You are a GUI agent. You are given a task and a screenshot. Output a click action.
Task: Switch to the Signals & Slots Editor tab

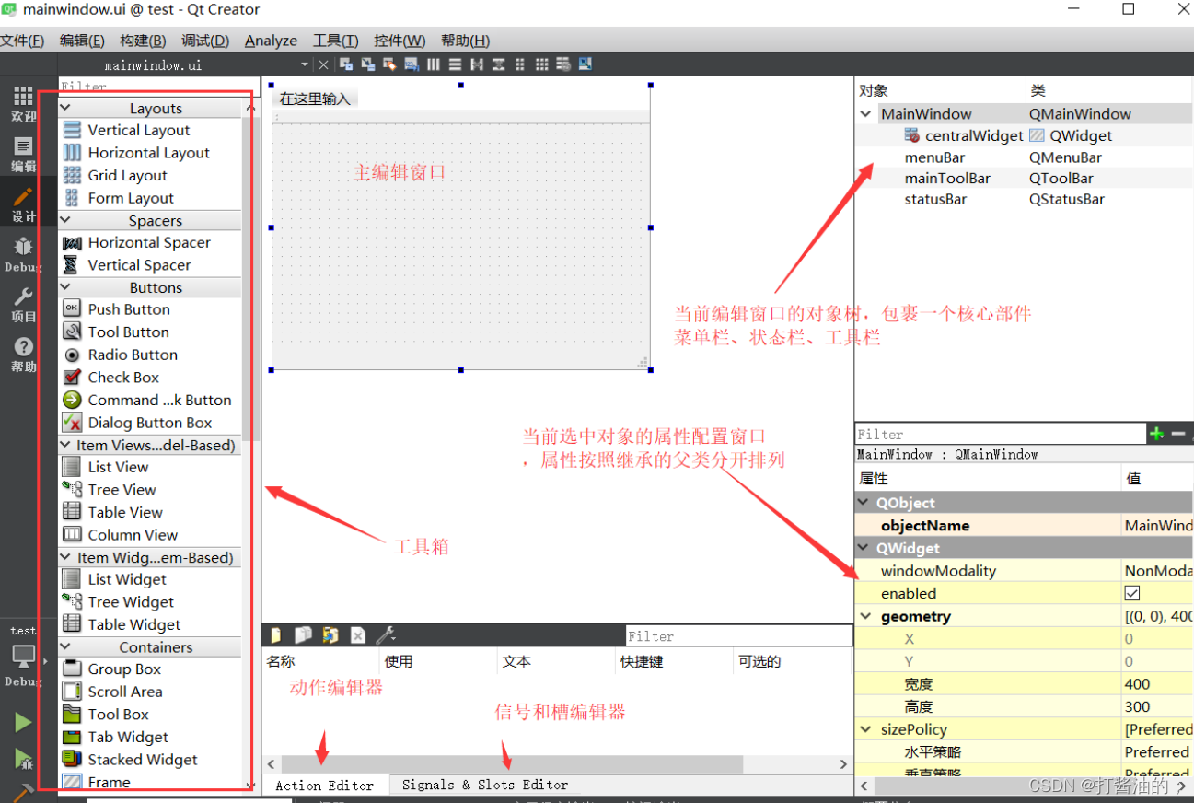[x=483, y=786]
